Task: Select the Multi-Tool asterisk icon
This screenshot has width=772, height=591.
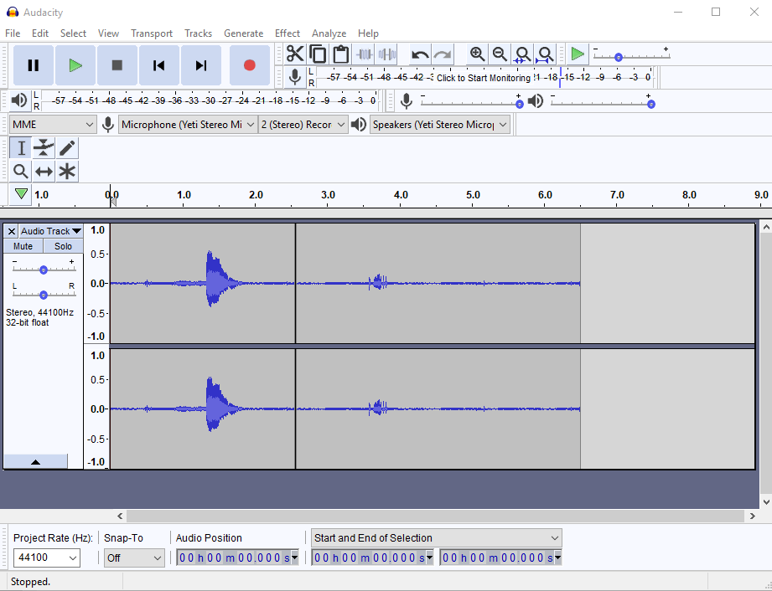Action: coord(67,171)
